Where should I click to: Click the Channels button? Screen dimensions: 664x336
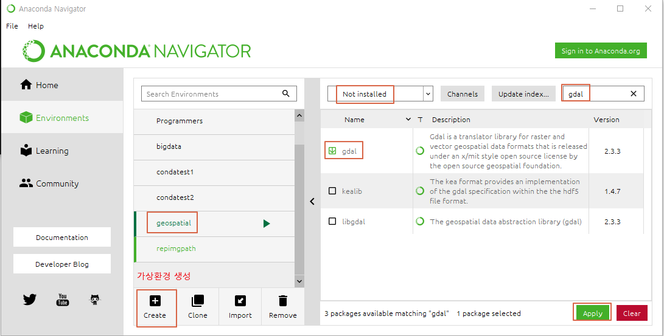(463, 94)
